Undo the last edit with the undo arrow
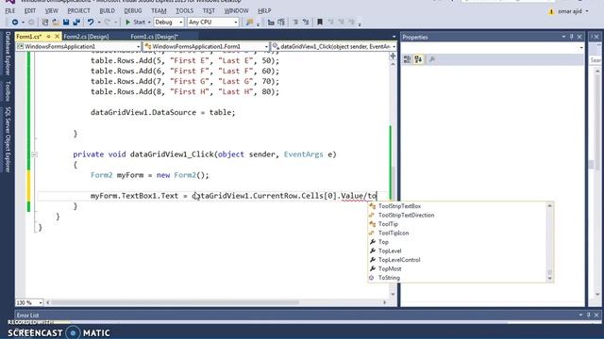Screen dimensions: 604x339 click(91, 23)
